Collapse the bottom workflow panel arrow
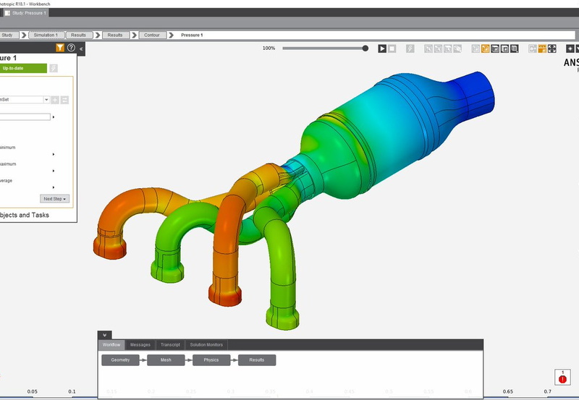The width and height of the screenshot is (579, 400). pyautogui.click(x=105, y=335)
